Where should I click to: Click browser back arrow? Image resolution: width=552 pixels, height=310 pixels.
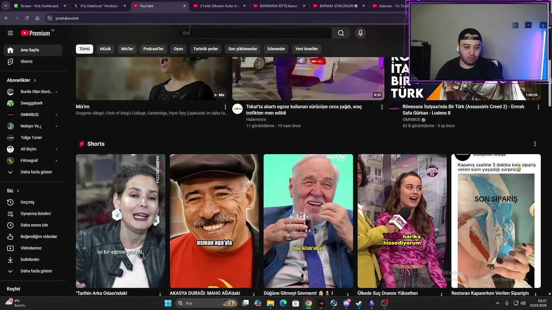point(6,18)
